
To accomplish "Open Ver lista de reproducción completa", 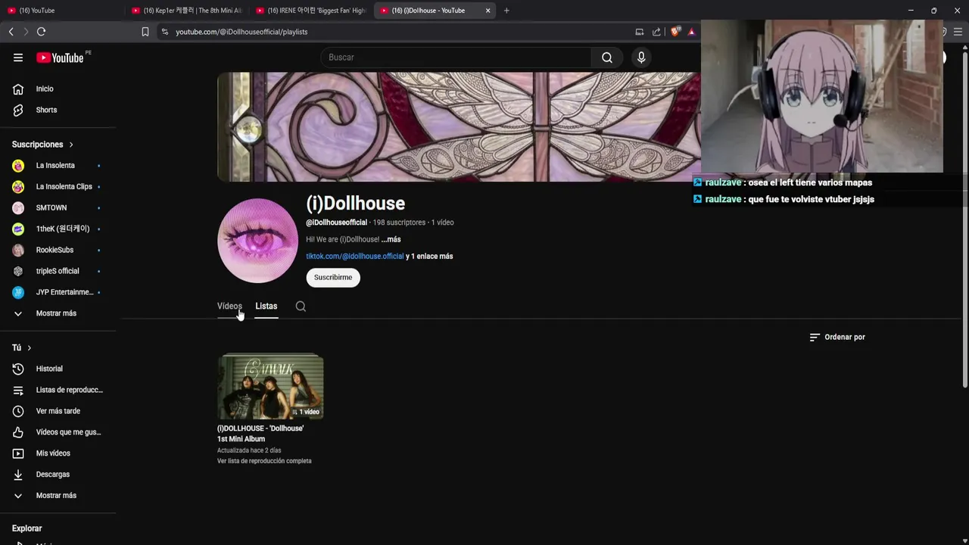I will 264,461.
